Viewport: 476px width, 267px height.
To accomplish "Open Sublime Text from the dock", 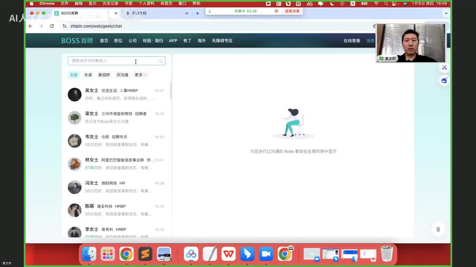I will [x=145, y=254].
